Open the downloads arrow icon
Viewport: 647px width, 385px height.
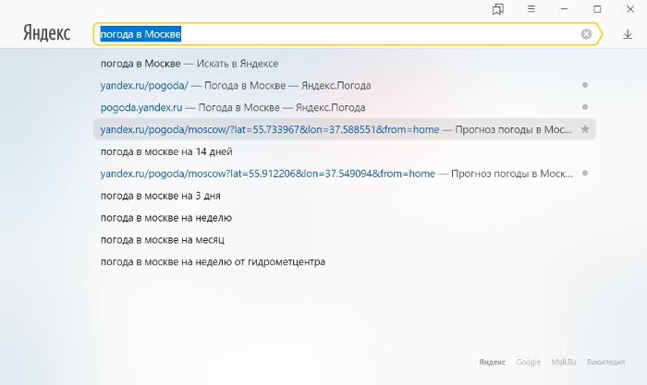click(x=628, y=34)
